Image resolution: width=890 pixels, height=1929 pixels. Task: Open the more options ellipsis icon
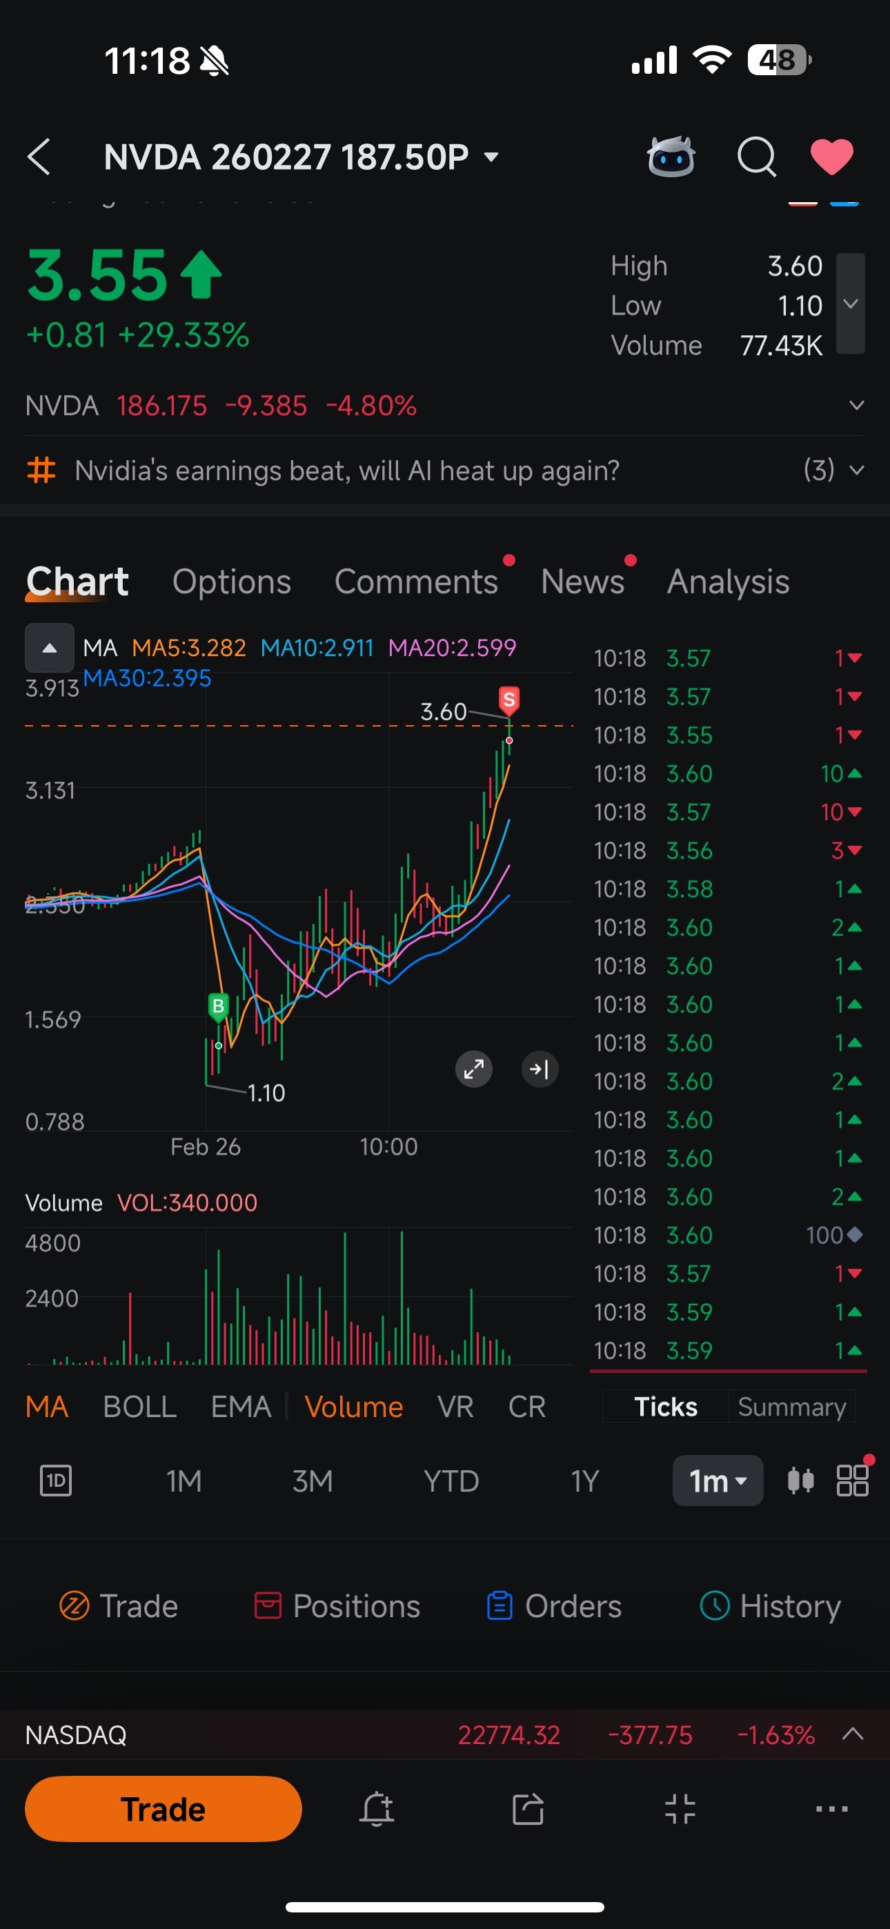831,1808
